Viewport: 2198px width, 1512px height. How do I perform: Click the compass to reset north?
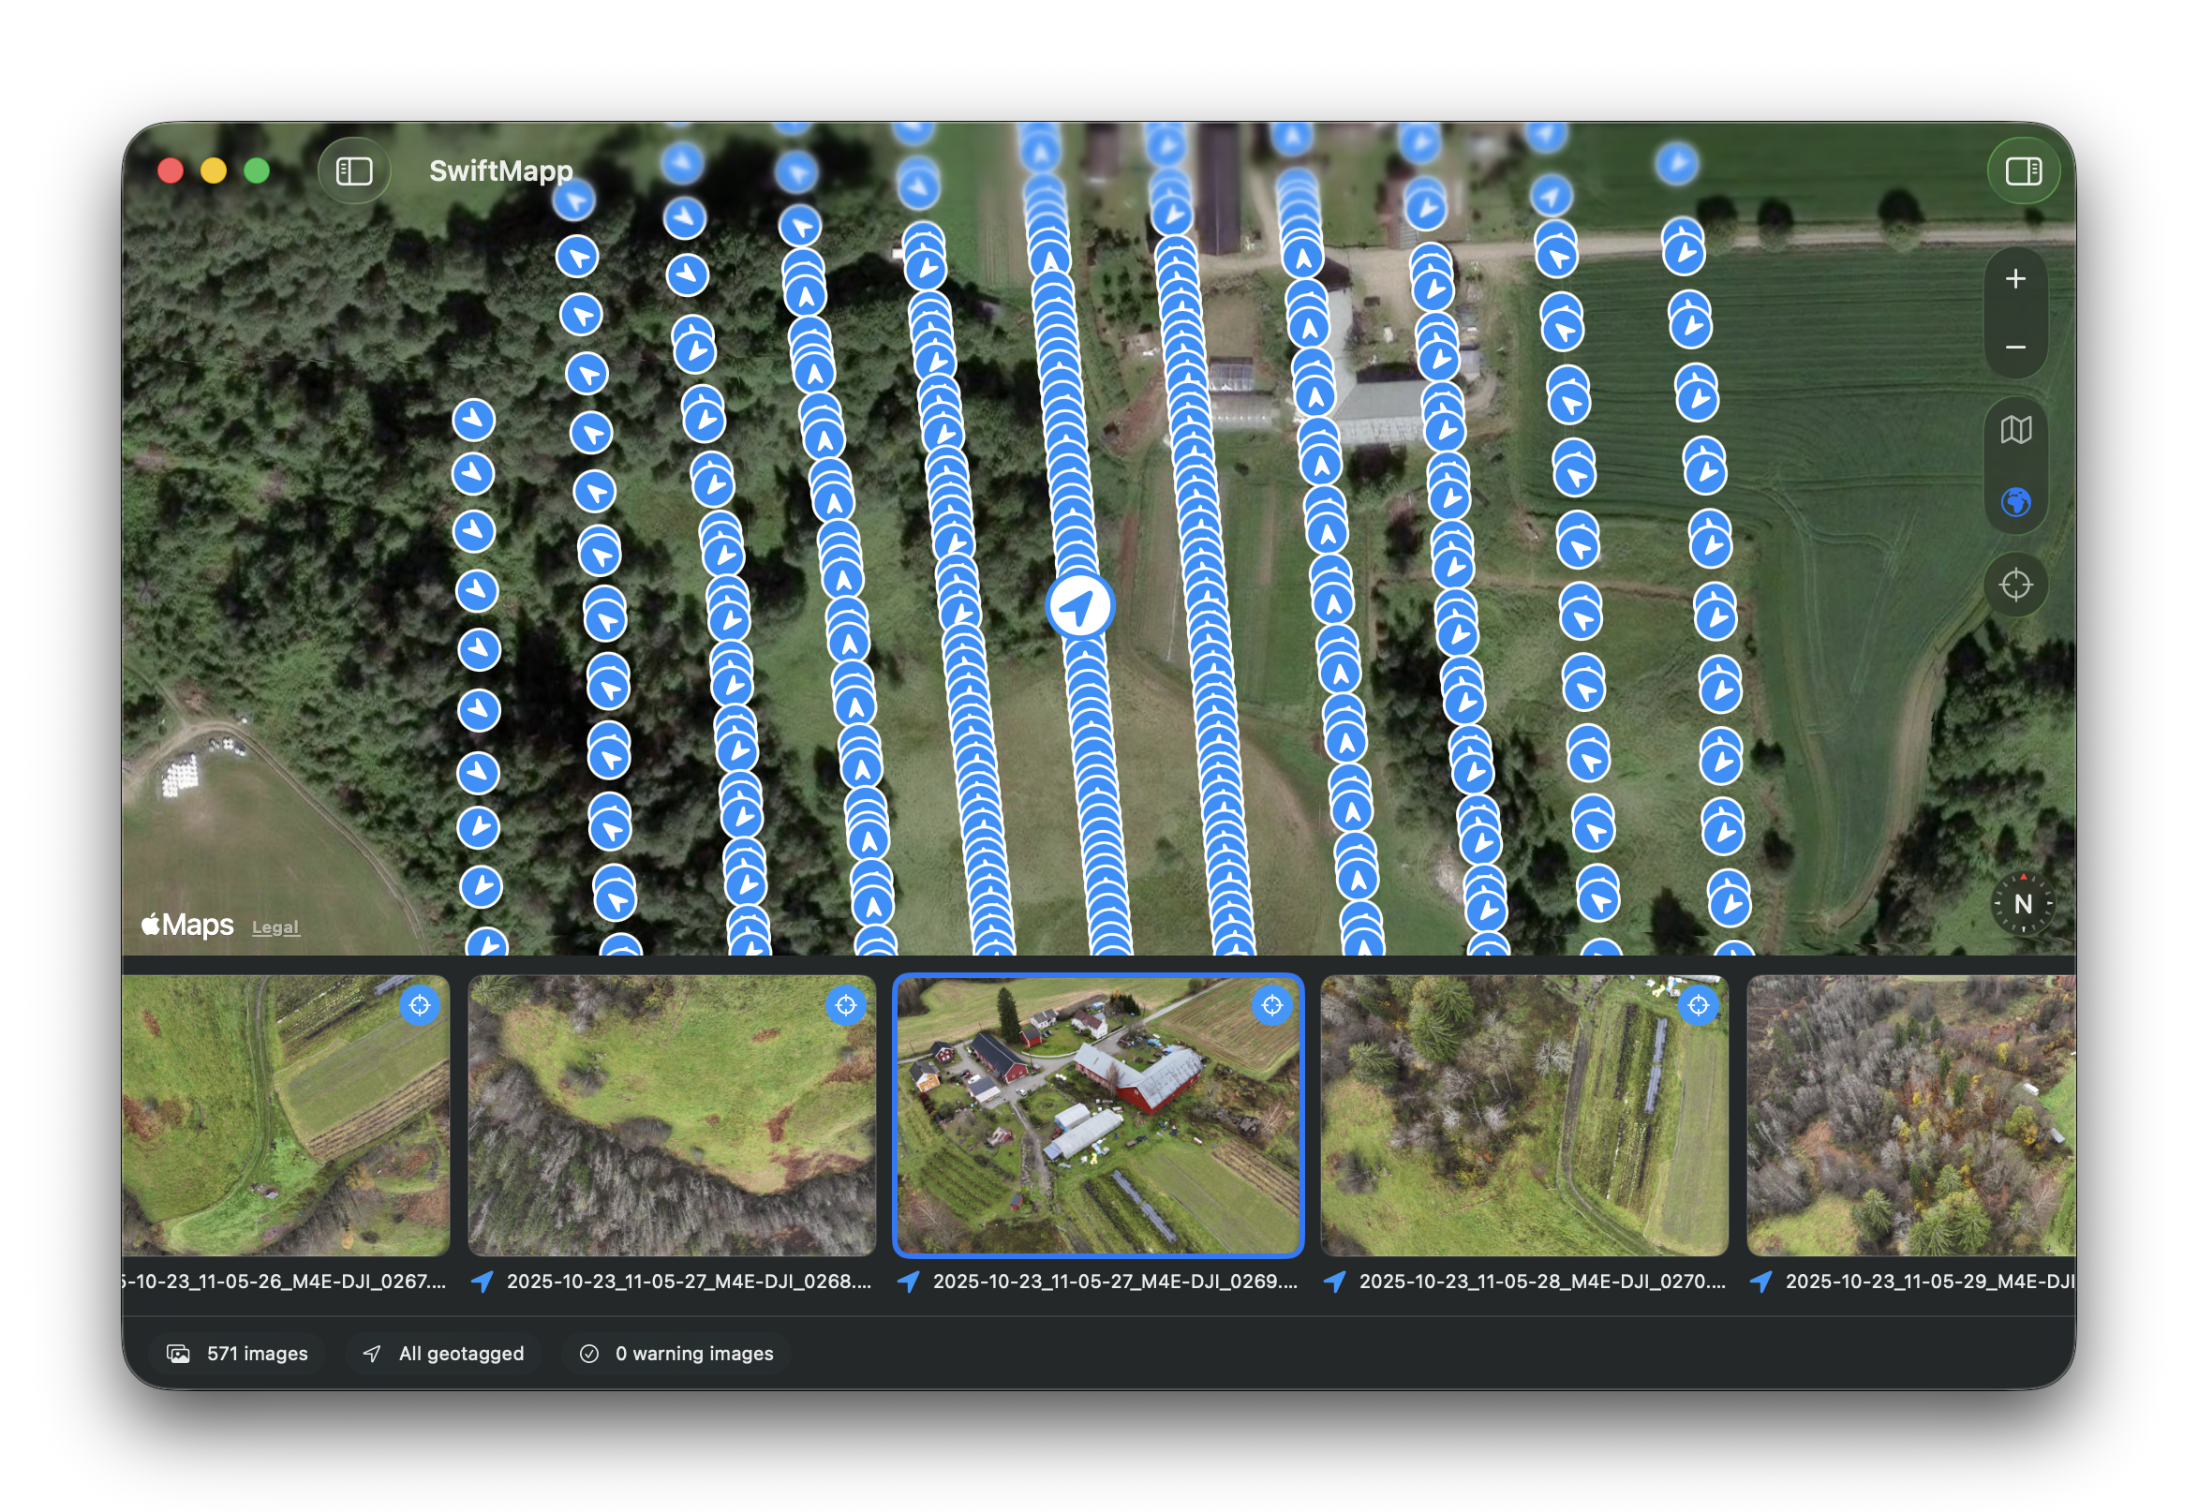2022,904
